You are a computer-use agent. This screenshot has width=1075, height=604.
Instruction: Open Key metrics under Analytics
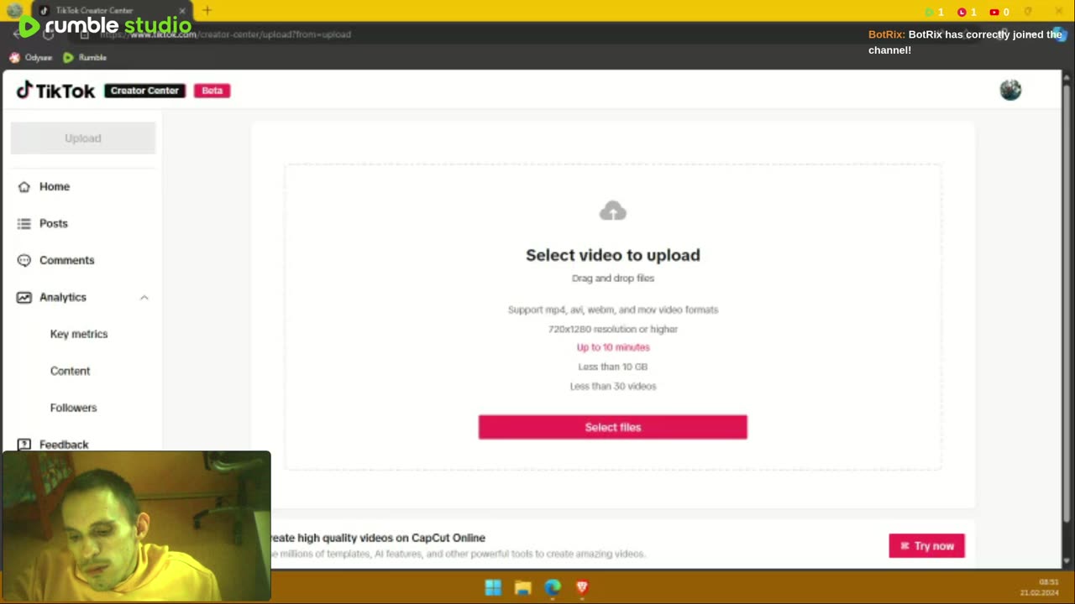(x=79, y=334)
